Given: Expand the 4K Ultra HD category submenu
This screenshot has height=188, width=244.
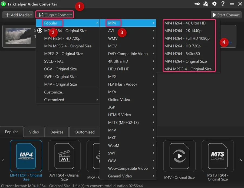Looking at the screenshot, I should (128, 61).
